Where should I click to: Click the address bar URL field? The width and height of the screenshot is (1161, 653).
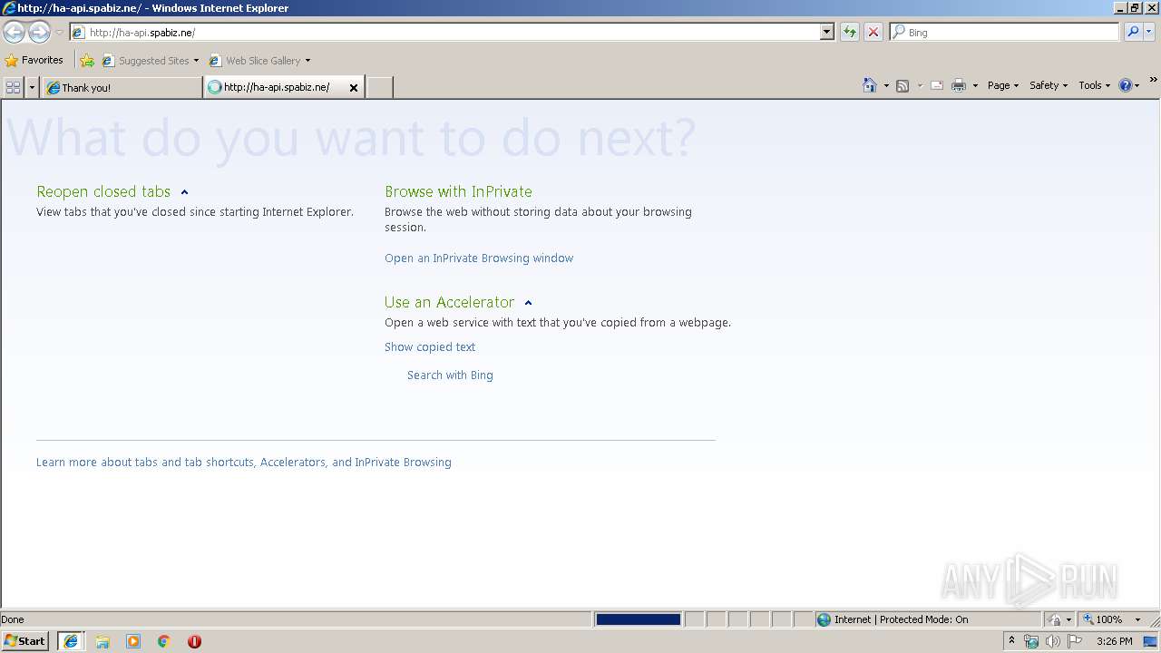(x=444, y=33)
